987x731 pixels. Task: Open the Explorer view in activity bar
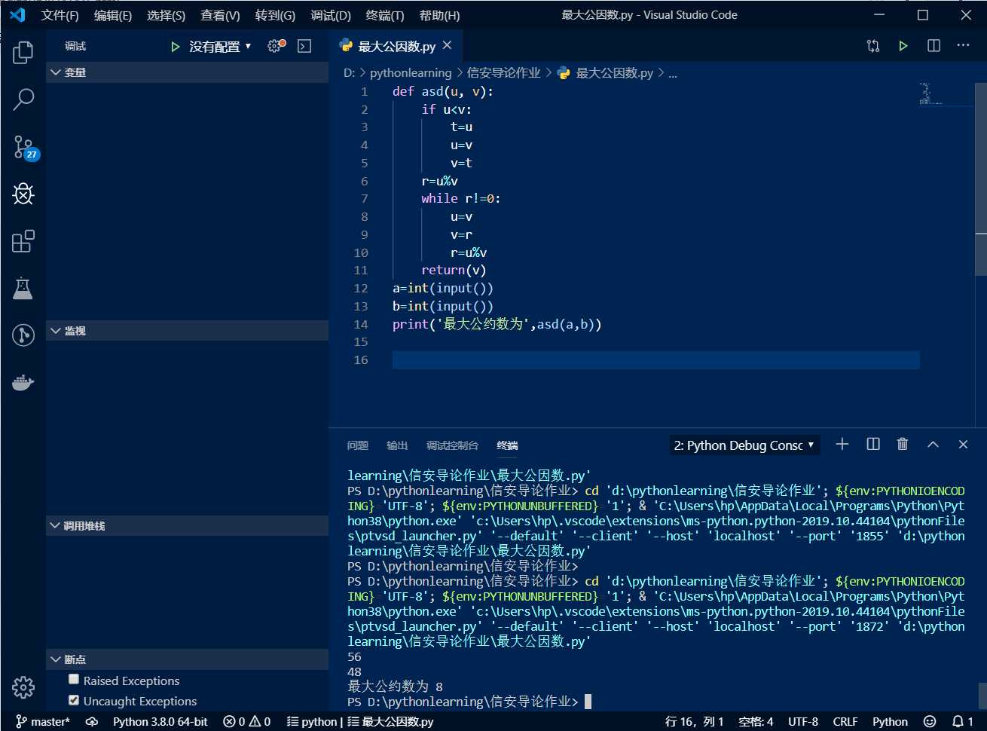[23, 52]
